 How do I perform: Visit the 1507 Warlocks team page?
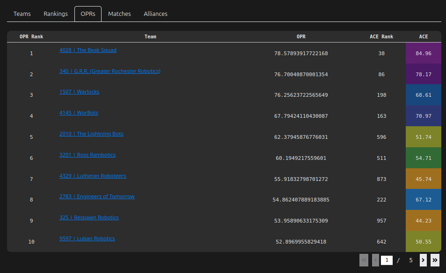[x=79, y=92]
